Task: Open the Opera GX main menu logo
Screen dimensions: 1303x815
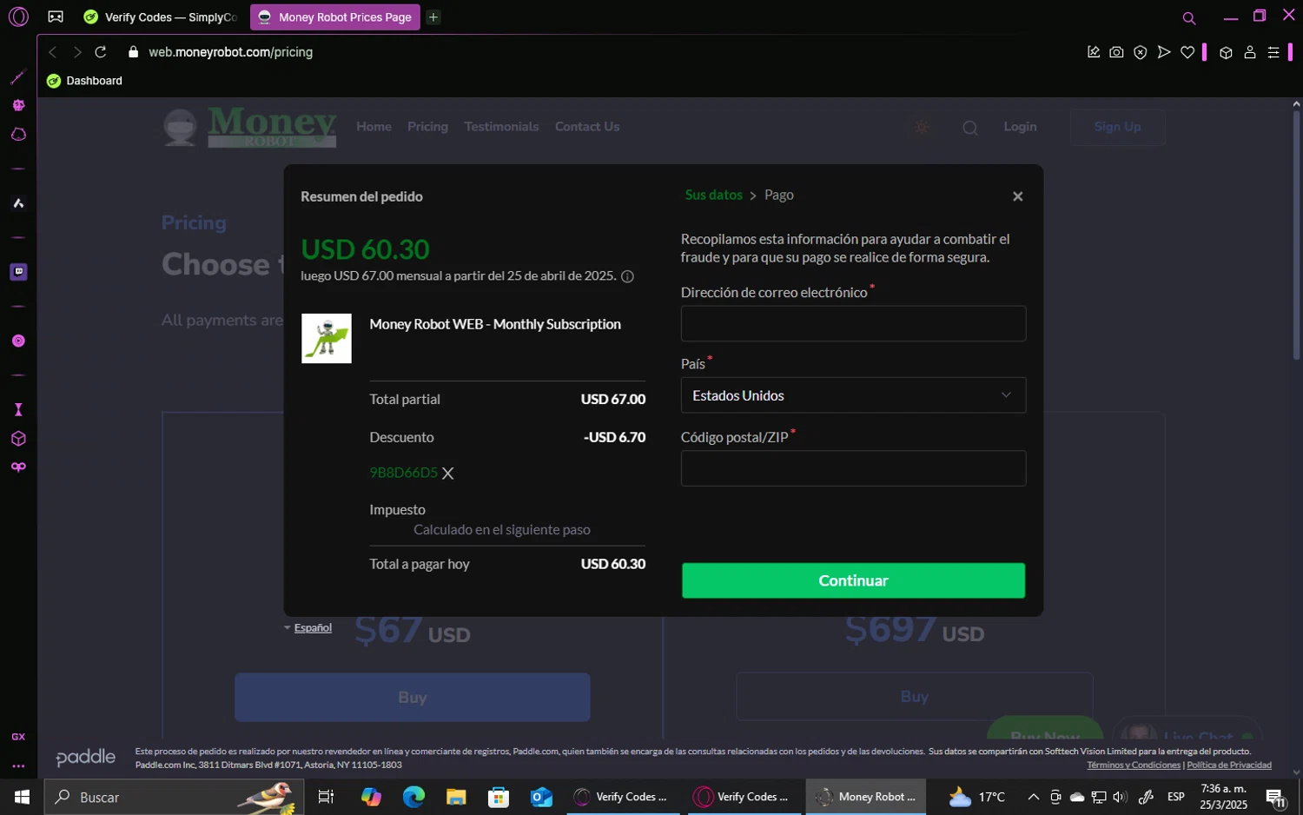Action: (18, 17)
